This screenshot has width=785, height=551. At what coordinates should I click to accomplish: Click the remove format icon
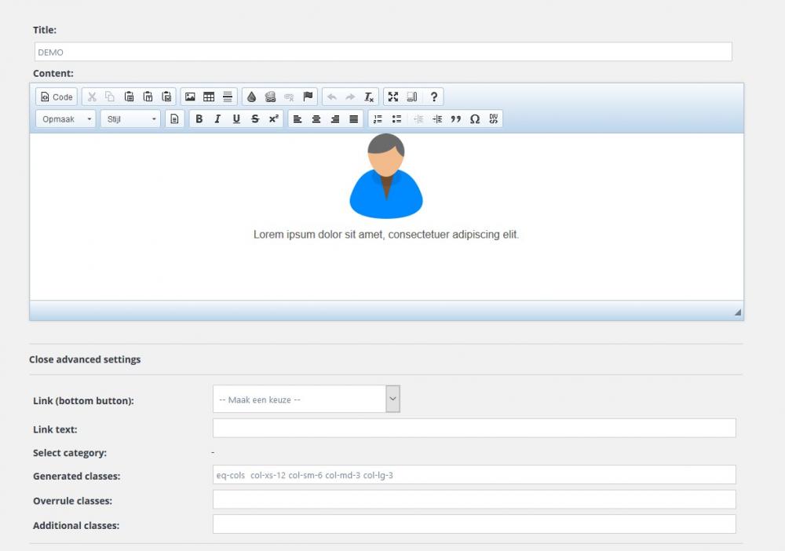pos(369,97)
